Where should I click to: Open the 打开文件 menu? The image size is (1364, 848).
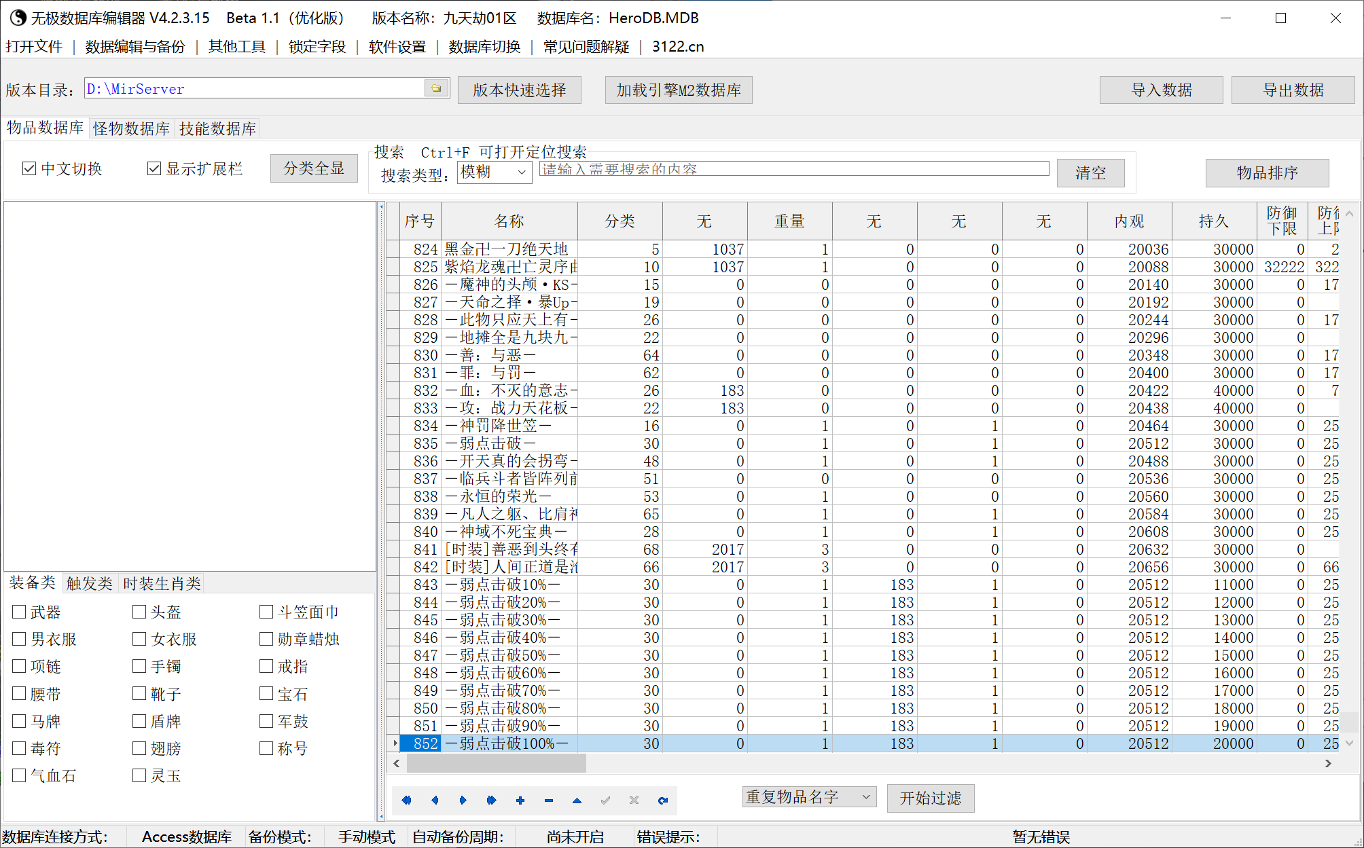click(33, 46)
